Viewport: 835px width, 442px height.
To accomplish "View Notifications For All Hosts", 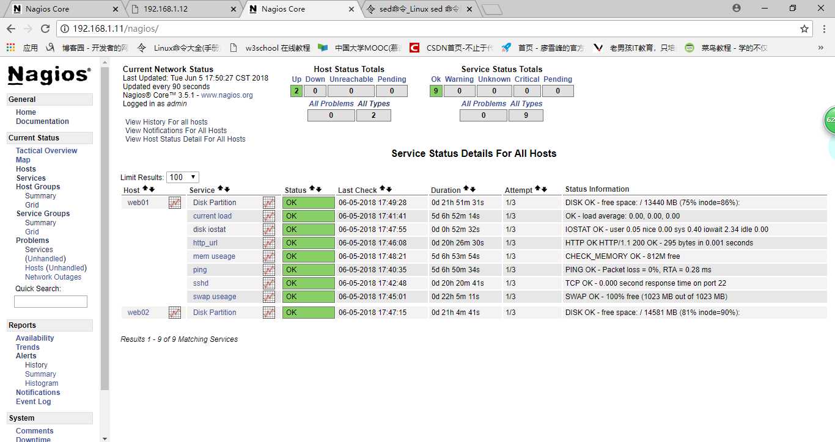I will pyautogui.click(x=176, y=131).
